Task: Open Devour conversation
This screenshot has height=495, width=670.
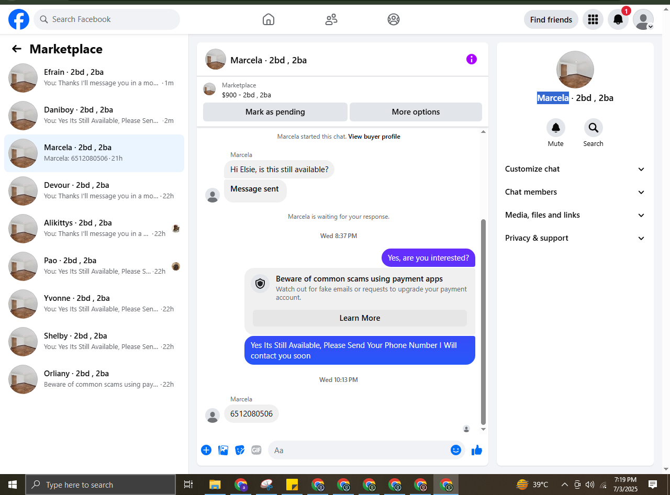Action: [94, 191]
